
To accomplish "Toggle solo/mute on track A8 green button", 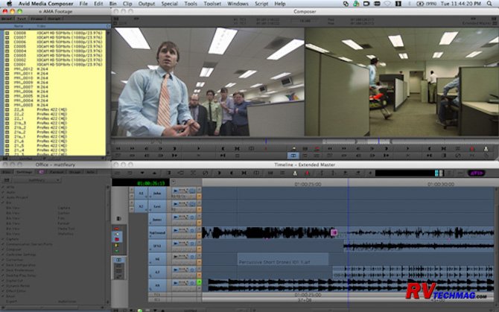I will click(199, 283).
